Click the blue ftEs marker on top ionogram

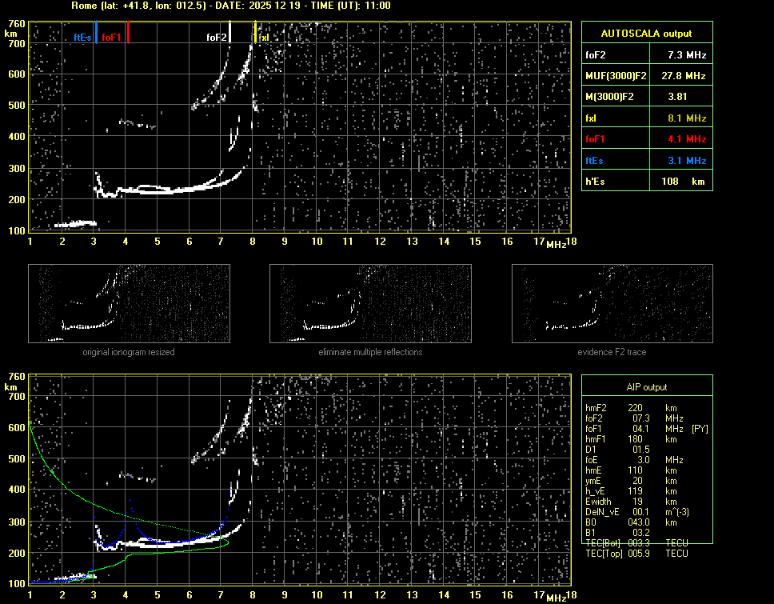(x=95, y=34)
